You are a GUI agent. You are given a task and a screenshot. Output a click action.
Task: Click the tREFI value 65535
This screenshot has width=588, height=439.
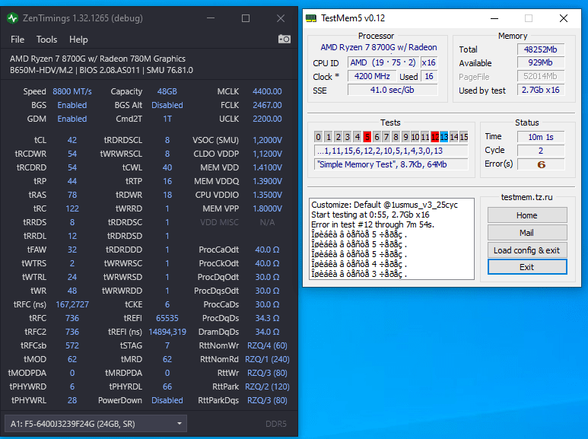[x=167, y=318]
